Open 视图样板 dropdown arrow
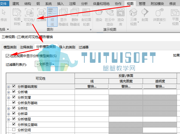This screenshot has height=134, width=180. pos(22,22)
